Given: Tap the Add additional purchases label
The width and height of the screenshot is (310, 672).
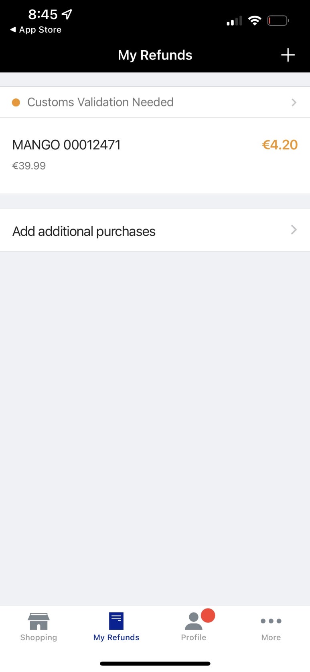Looking at the screenshot, I should (x=84, y=231).
